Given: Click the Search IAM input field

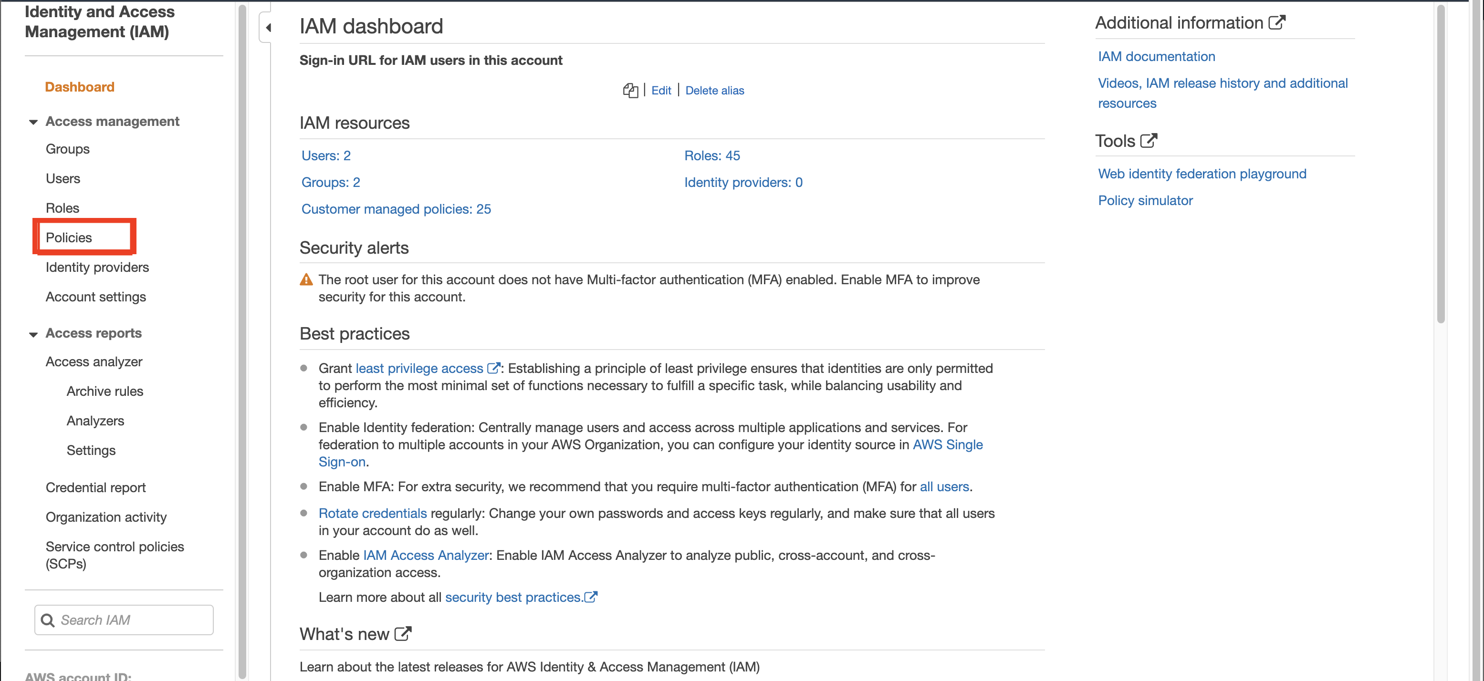Looking at the screenshot, I should 124,620.
